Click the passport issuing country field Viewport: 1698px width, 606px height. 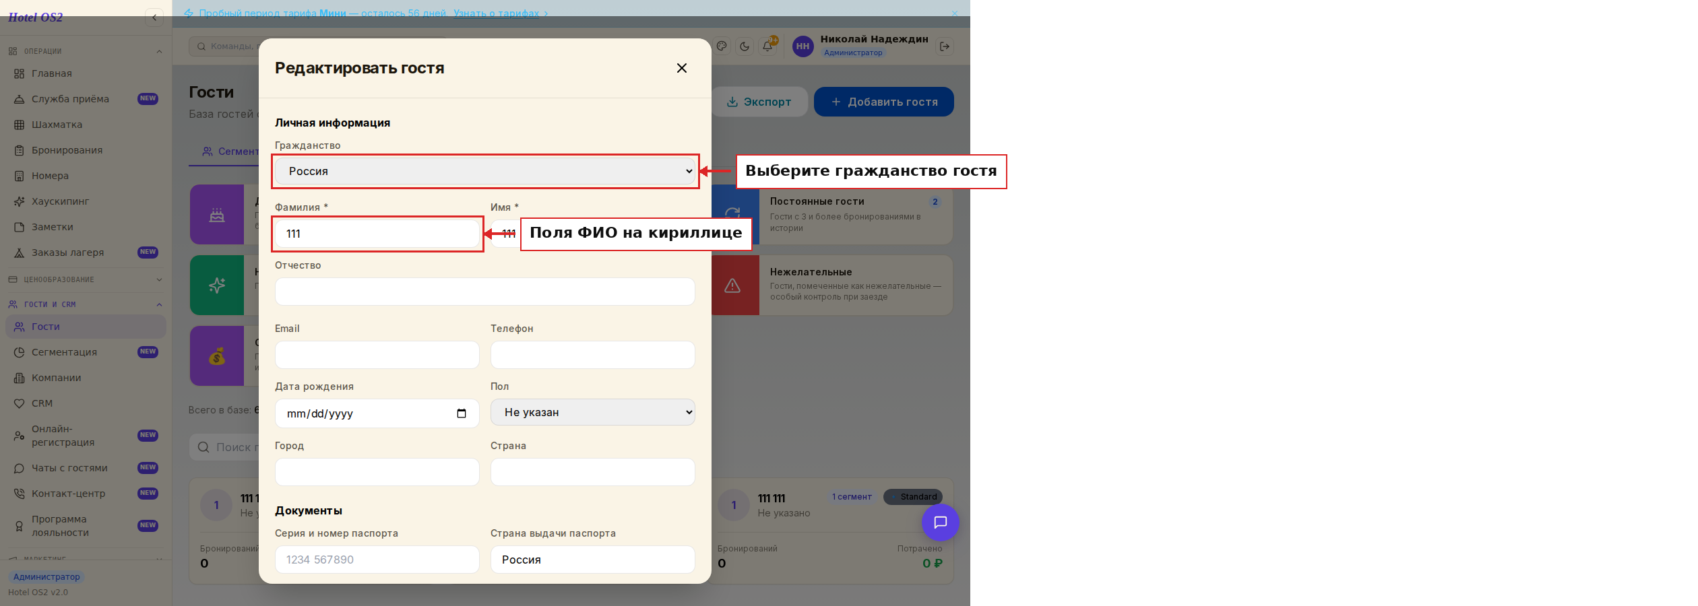(592, 560)
